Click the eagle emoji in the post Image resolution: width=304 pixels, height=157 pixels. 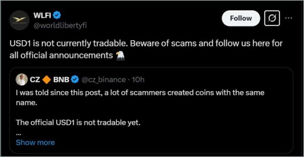(x=120, y=56)
